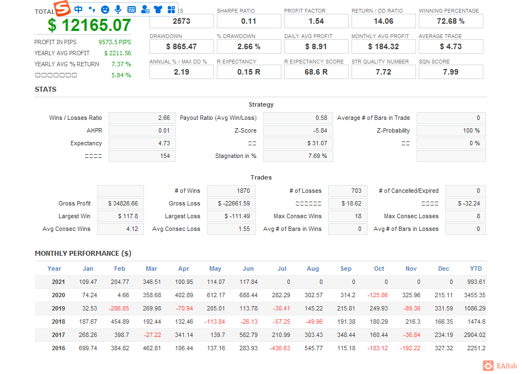Screen dimensions: 522x374
Task: Click the Z-Probability field 100 %
Action: (x=451, y=130)
